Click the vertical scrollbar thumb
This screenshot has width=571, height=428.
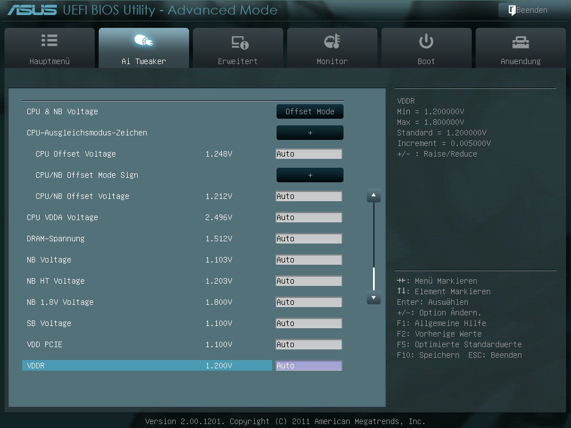374,279
